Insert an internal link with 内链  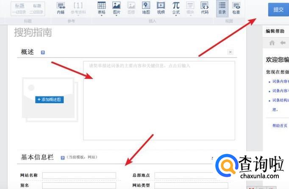(61, 8)
